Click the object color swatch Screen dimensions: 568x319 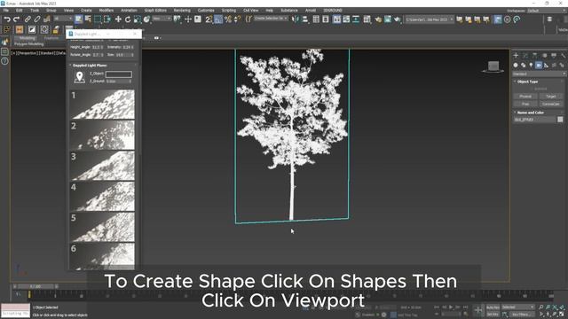[x=560, y=120]
